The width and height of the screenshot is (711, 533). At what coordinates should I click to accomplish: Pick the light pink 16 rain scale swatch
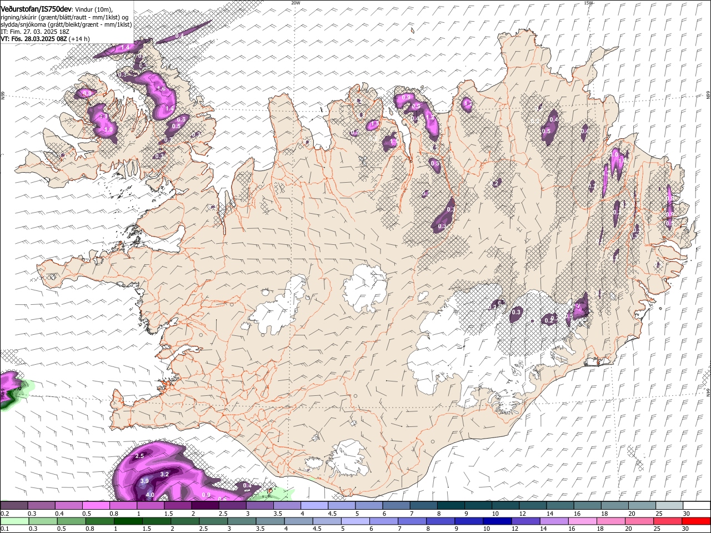582,521
